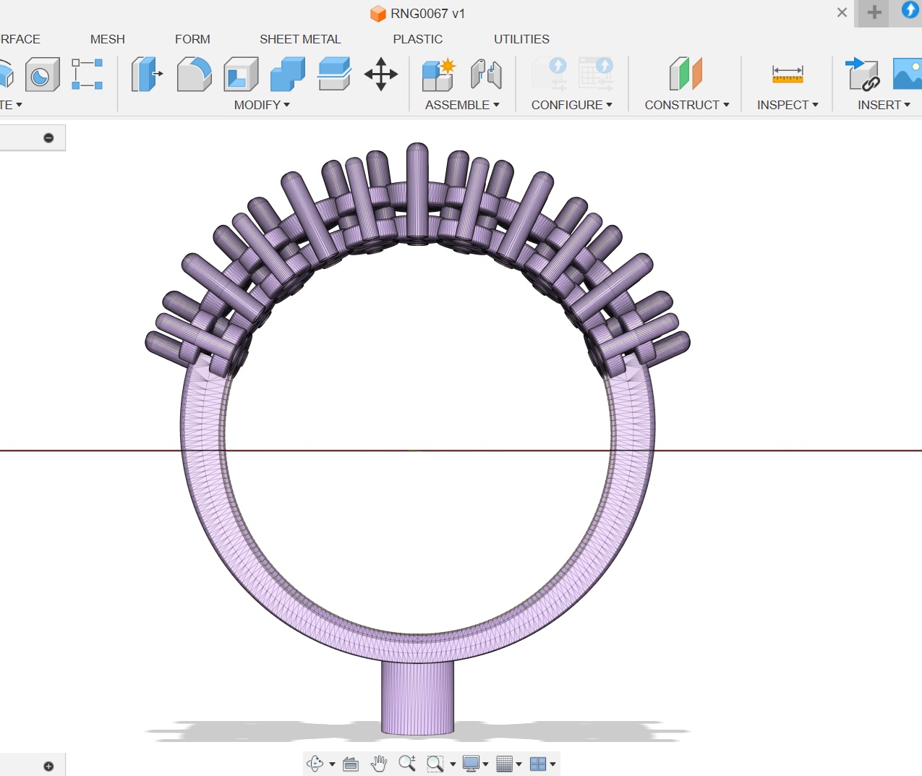Activate the Move/Copy tool

click(380, 74)
